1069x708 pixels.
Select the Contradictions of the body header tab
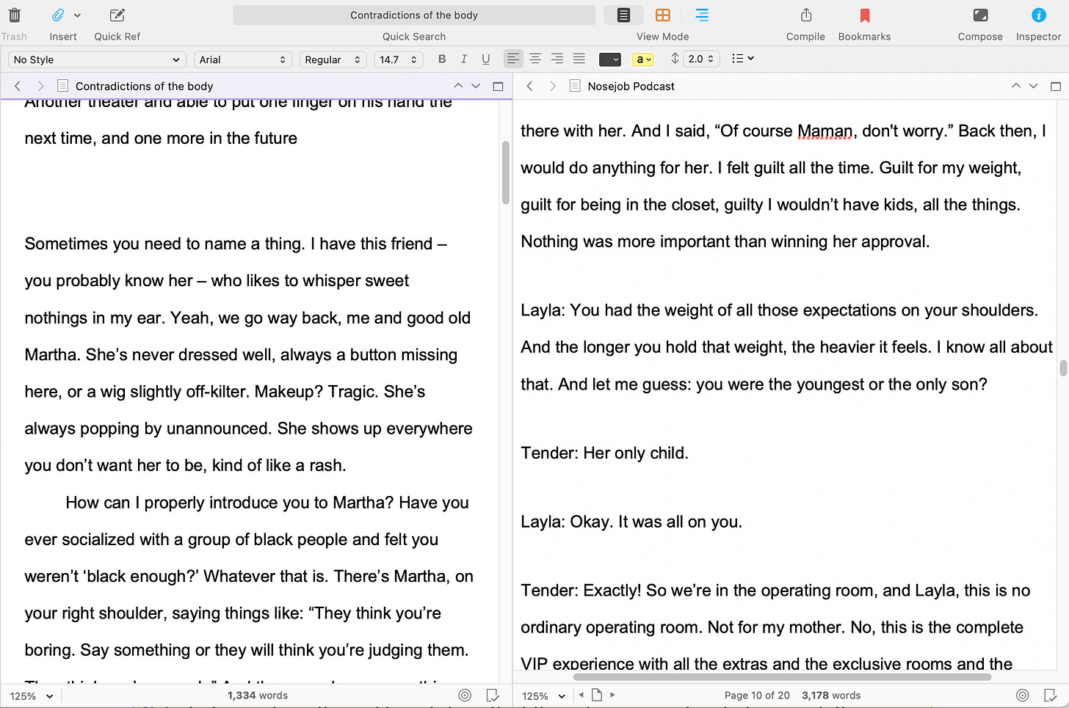pos(144,86)
